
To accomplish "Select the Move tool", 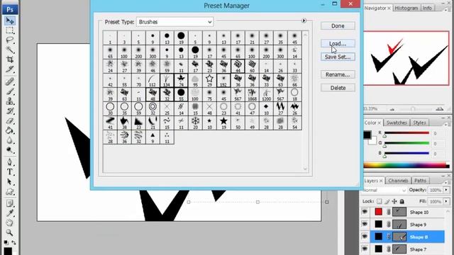I will click(x=10, y=21).
